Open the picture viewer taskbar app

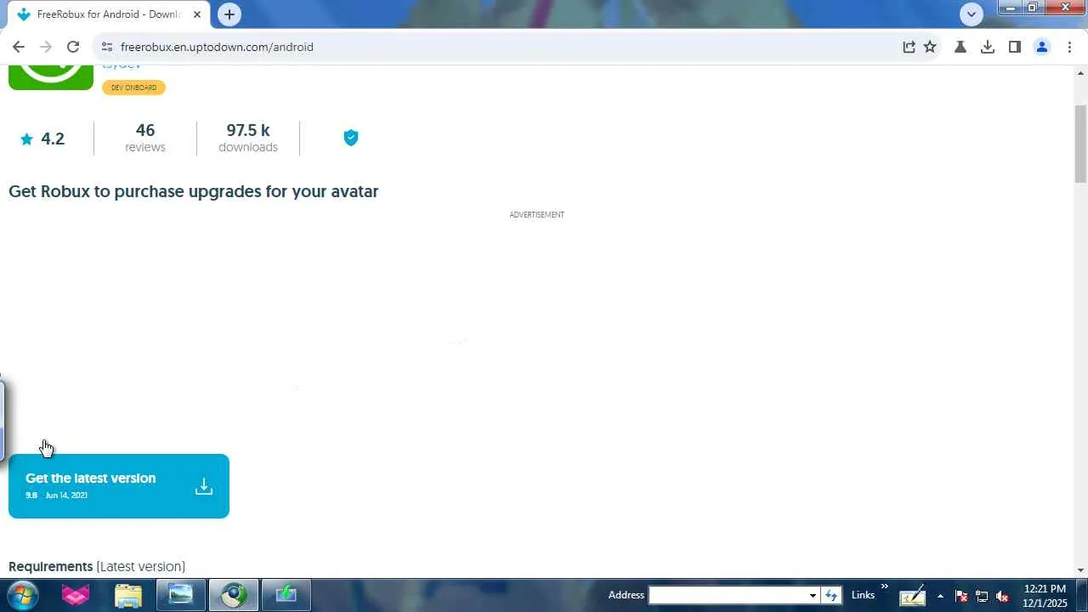coord(180,595)
